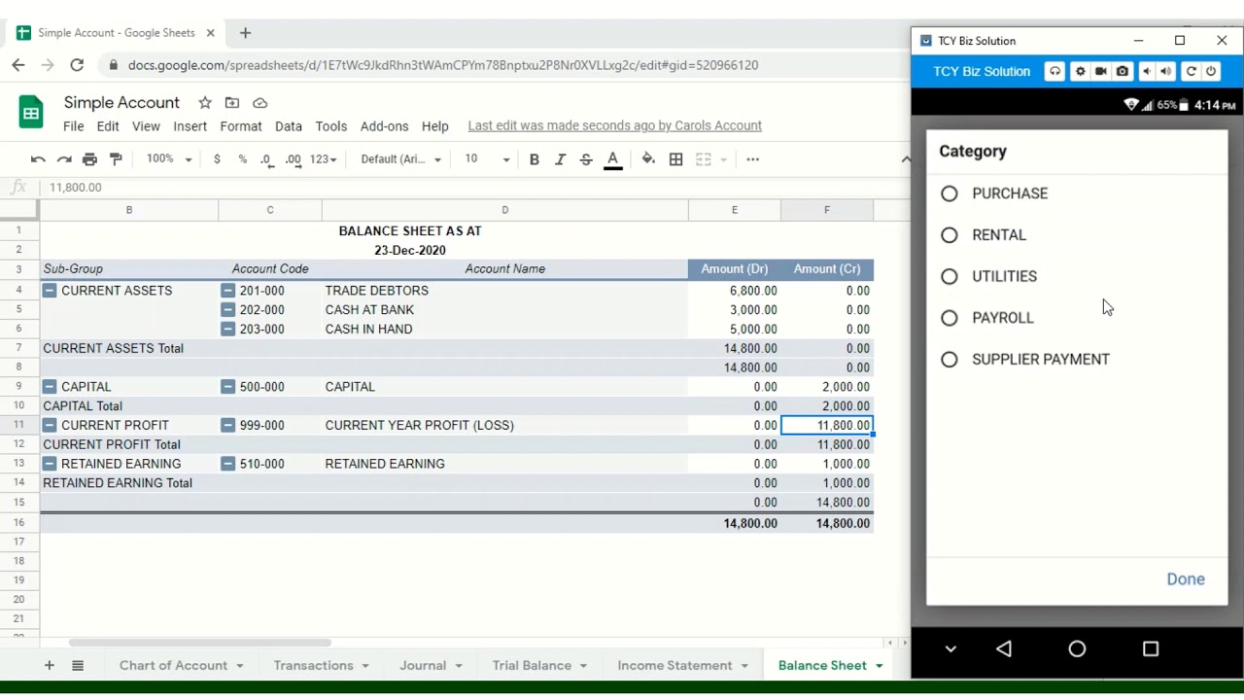Screen dimensions: 1244x700
Task: Open the text color picker
Action: tap(612, 159)
